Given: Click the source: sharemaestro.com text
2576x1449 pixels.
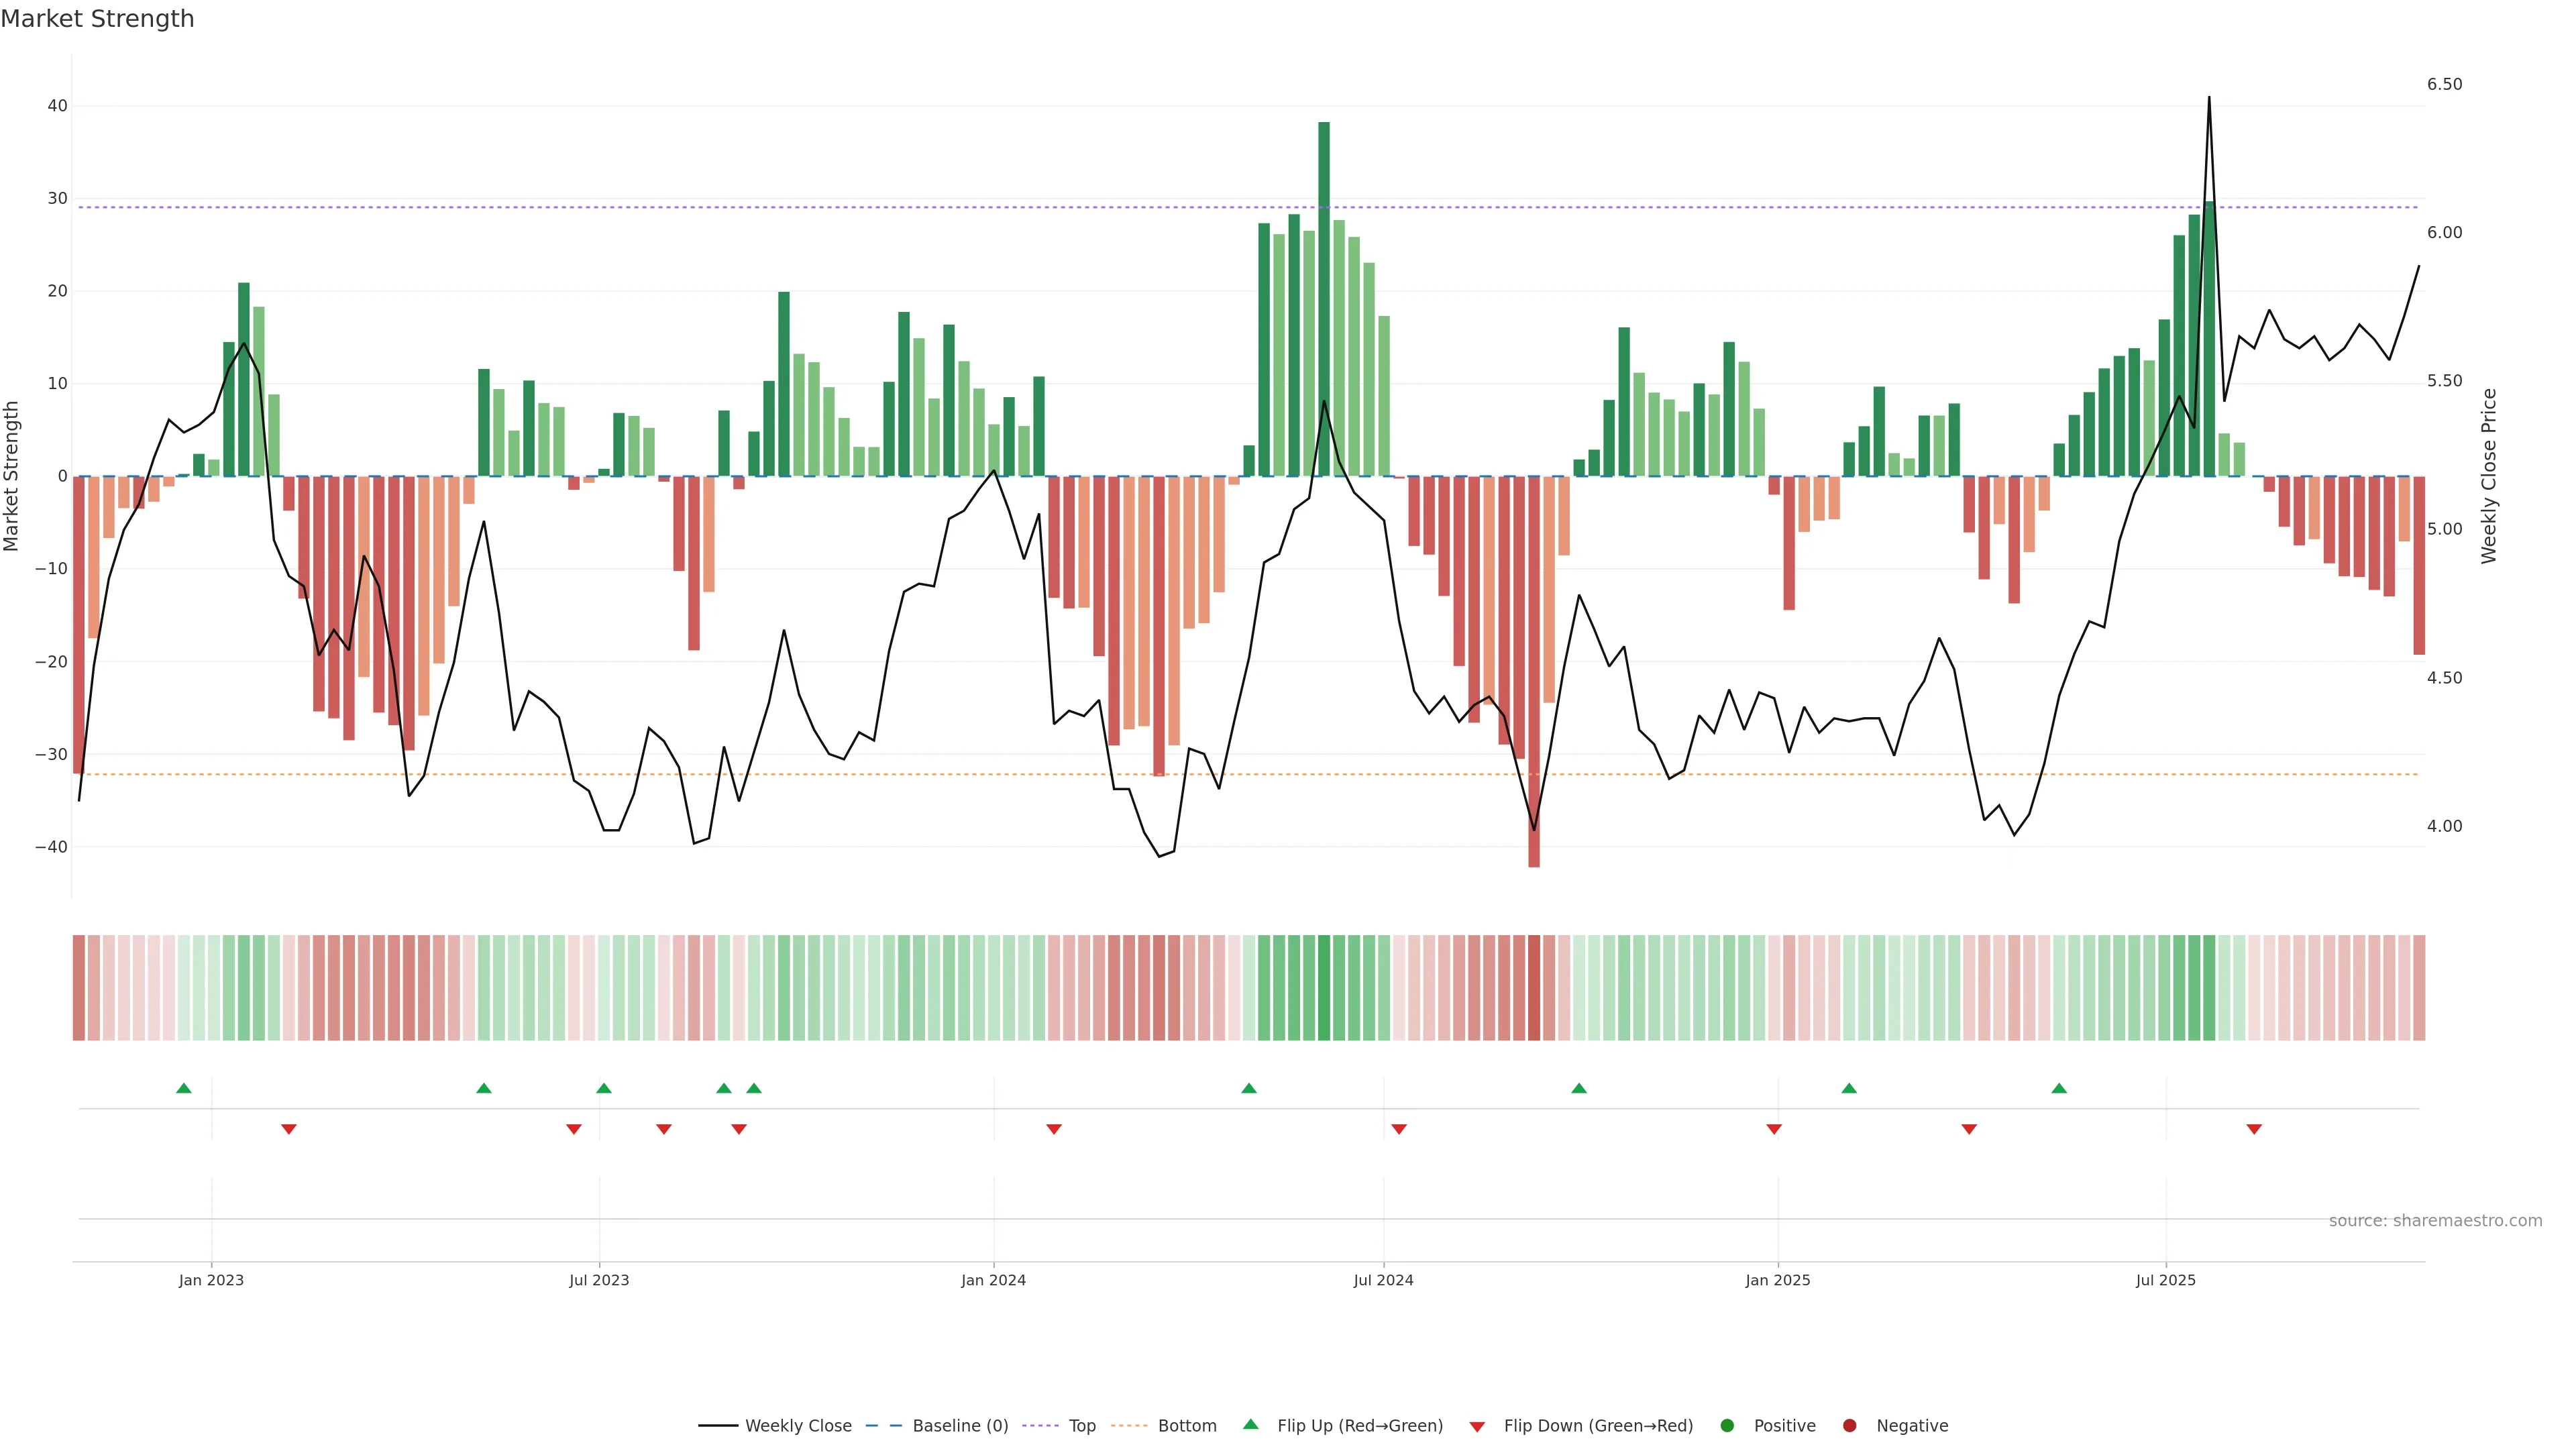Looking at the screenshot, I should (x=2435, y=1221).
